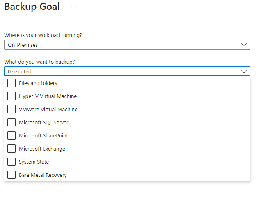Check the Microsoft SharePoint box
268x199 pixels.
tap(11, 135)
